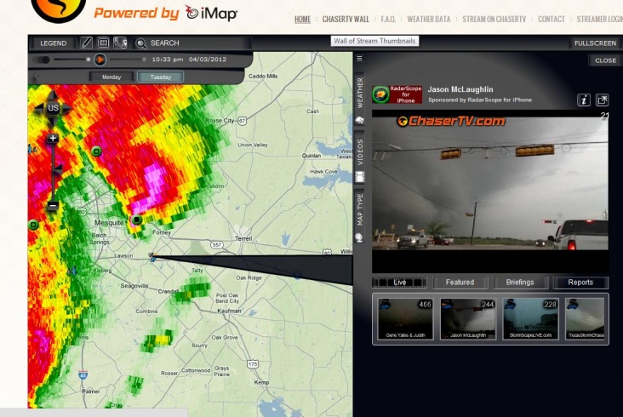
Task: Open the map search magnifier icon
Action: pos(140,43)
